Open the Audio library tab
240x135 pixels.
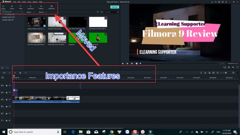click(x=12, y=7)
